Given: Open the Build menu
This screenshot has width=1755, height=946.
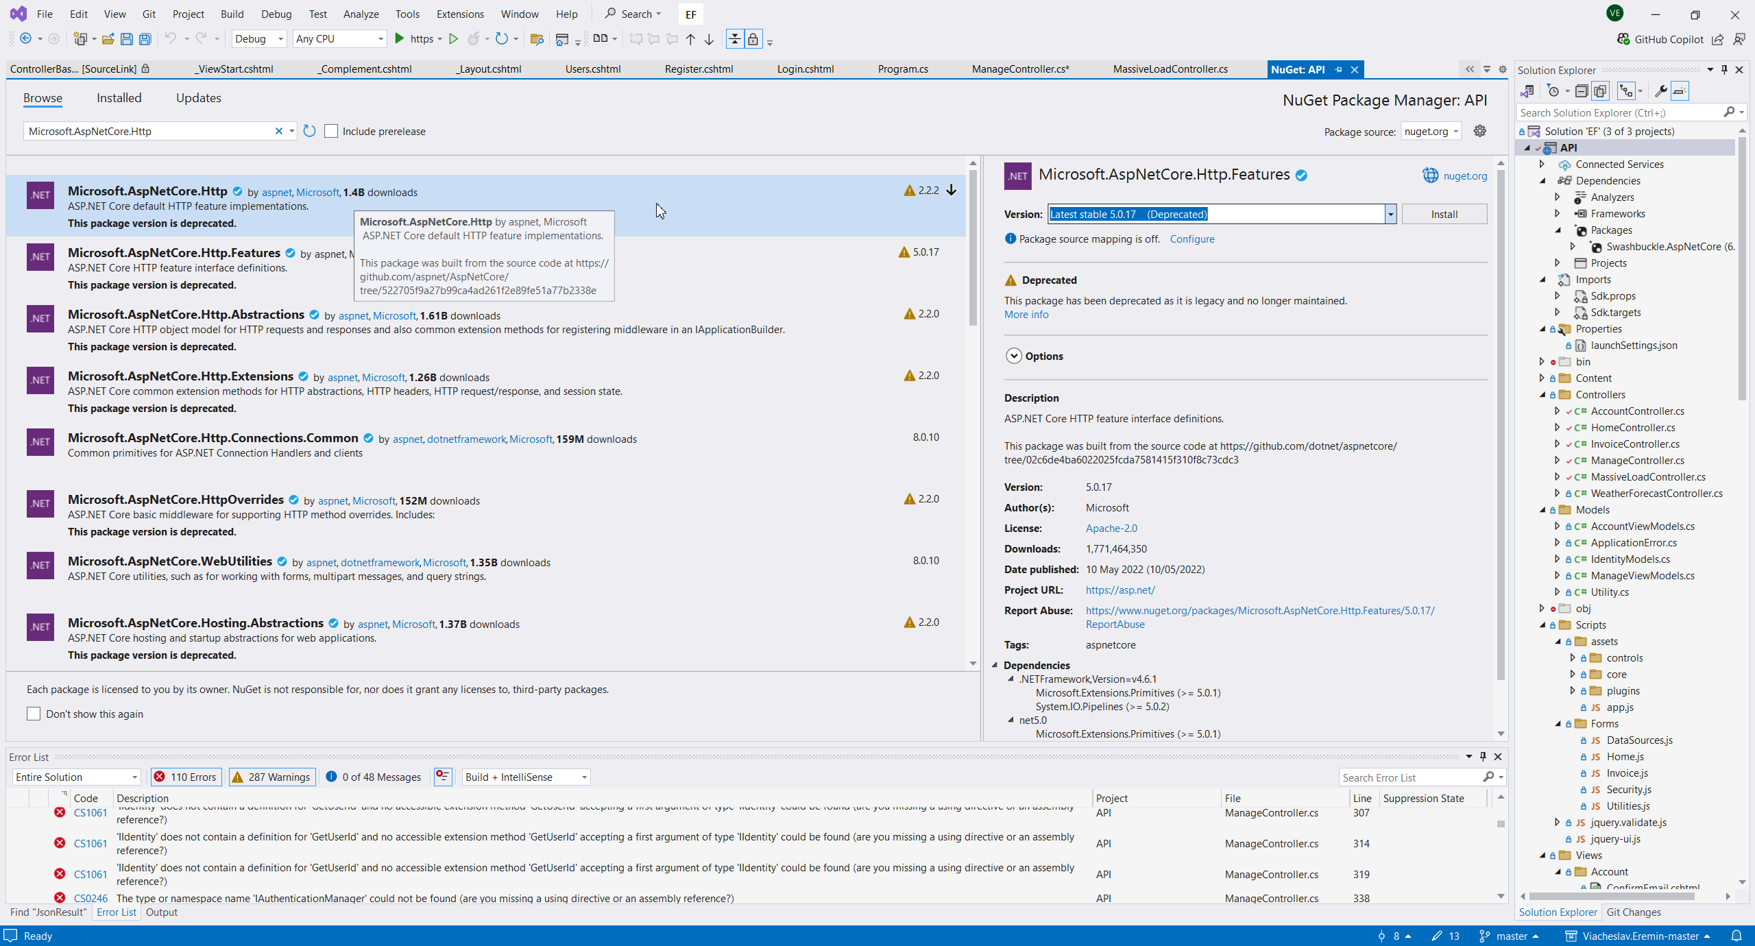Looking at the screenshot, I should coord(232,14).
